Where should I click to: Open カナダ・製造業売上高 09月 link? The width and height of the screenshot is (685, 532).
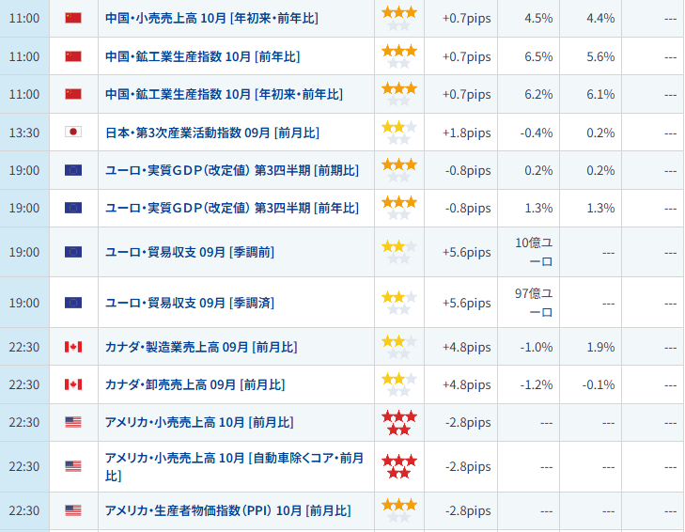click(x=201, y=347)
